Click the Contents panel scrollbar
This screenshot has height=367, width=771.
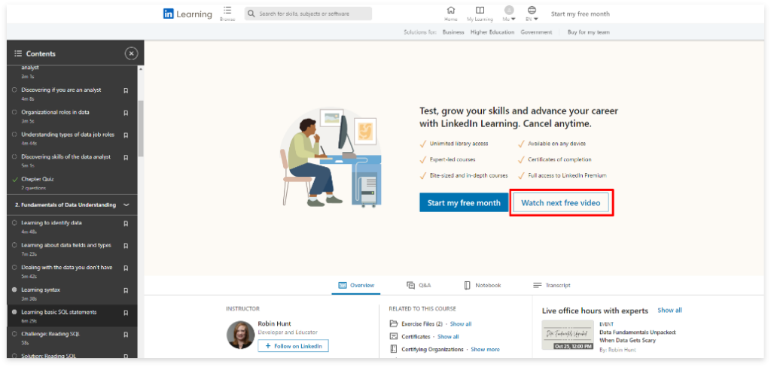(141, 128)
